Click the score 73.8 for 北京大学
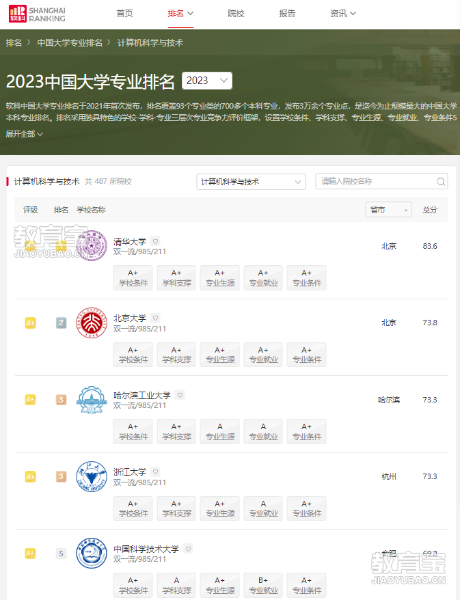Screen dimensions: 460x600 (x=430, y=323)
